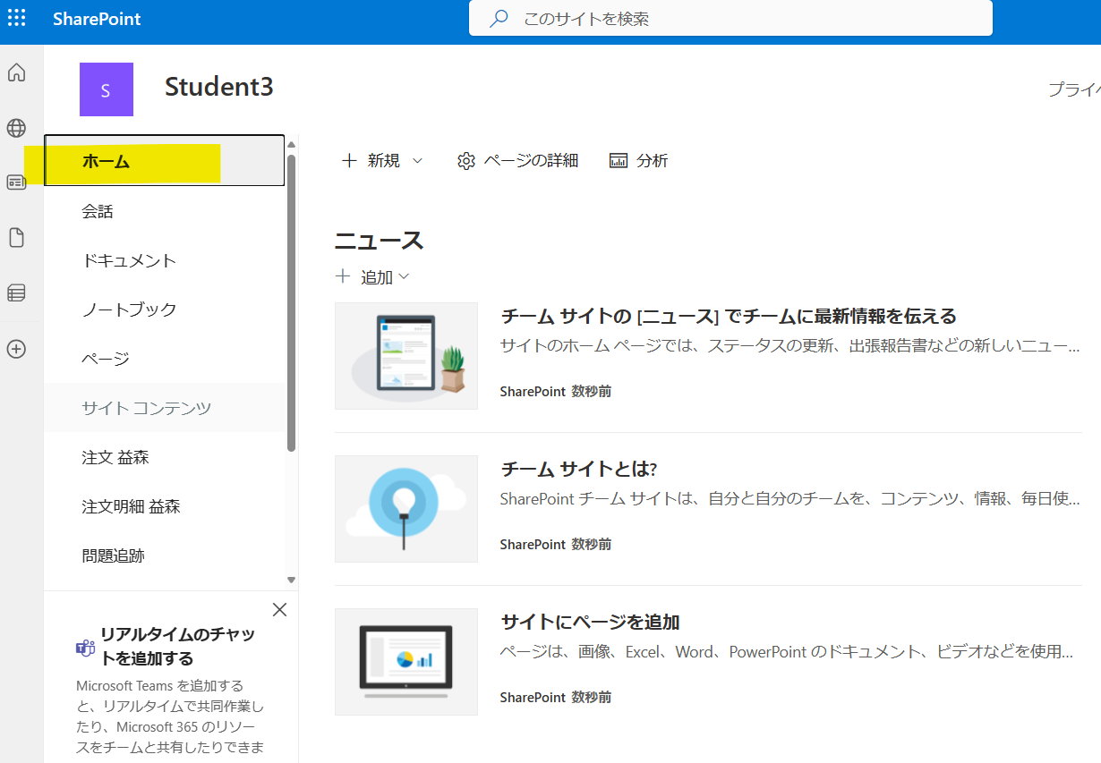
Task: Open My Lists icon in app bar
Action: tap(16, 292)
